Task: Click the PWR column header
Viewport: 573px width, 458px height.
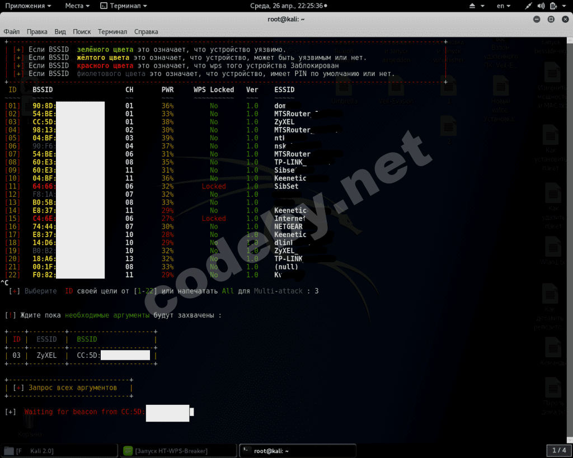Action: pyautogui.click(x=168, y=90)
